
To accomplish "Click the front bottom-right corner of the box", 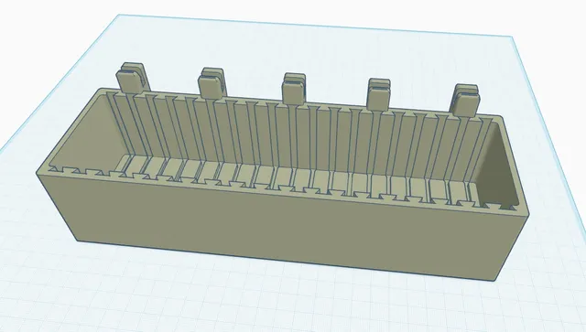I will pyautogui.click(x=495, y=281).
